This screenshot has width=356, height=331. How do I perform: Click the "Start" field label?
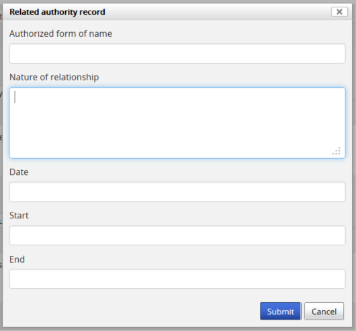pos(19,216)
